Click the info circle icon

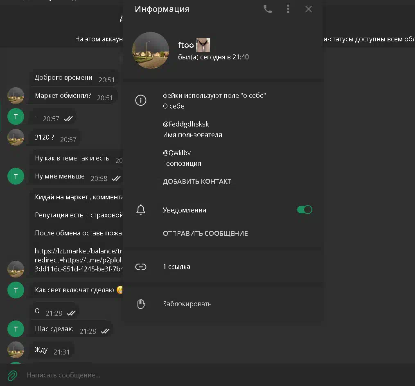[x=140, y=100]
